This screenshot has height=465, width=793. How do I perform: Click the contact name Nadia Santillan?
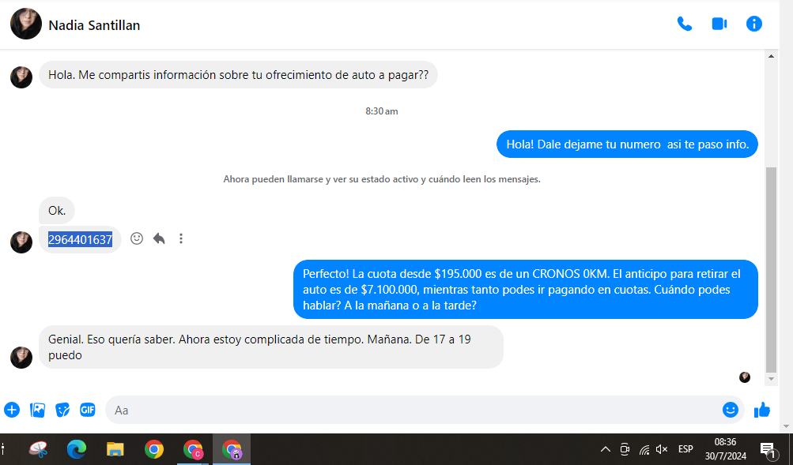pos(94,25)
